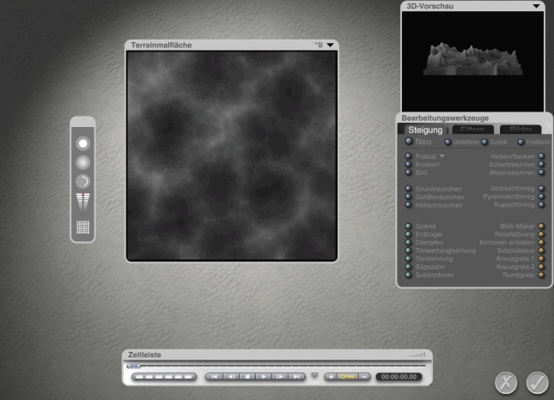
Task: Click the Bild orb
Action: (409, 173)
